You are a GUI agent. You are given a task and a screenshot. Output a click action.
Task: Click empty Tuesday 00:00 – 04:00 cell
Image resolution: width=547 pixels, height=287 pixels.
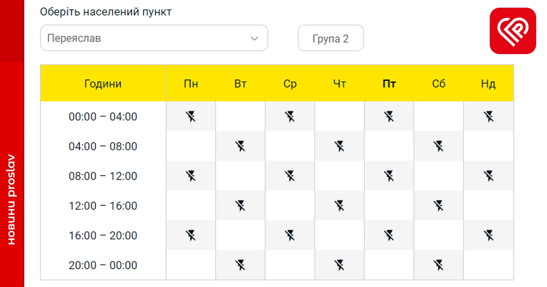tap(240, 116)
